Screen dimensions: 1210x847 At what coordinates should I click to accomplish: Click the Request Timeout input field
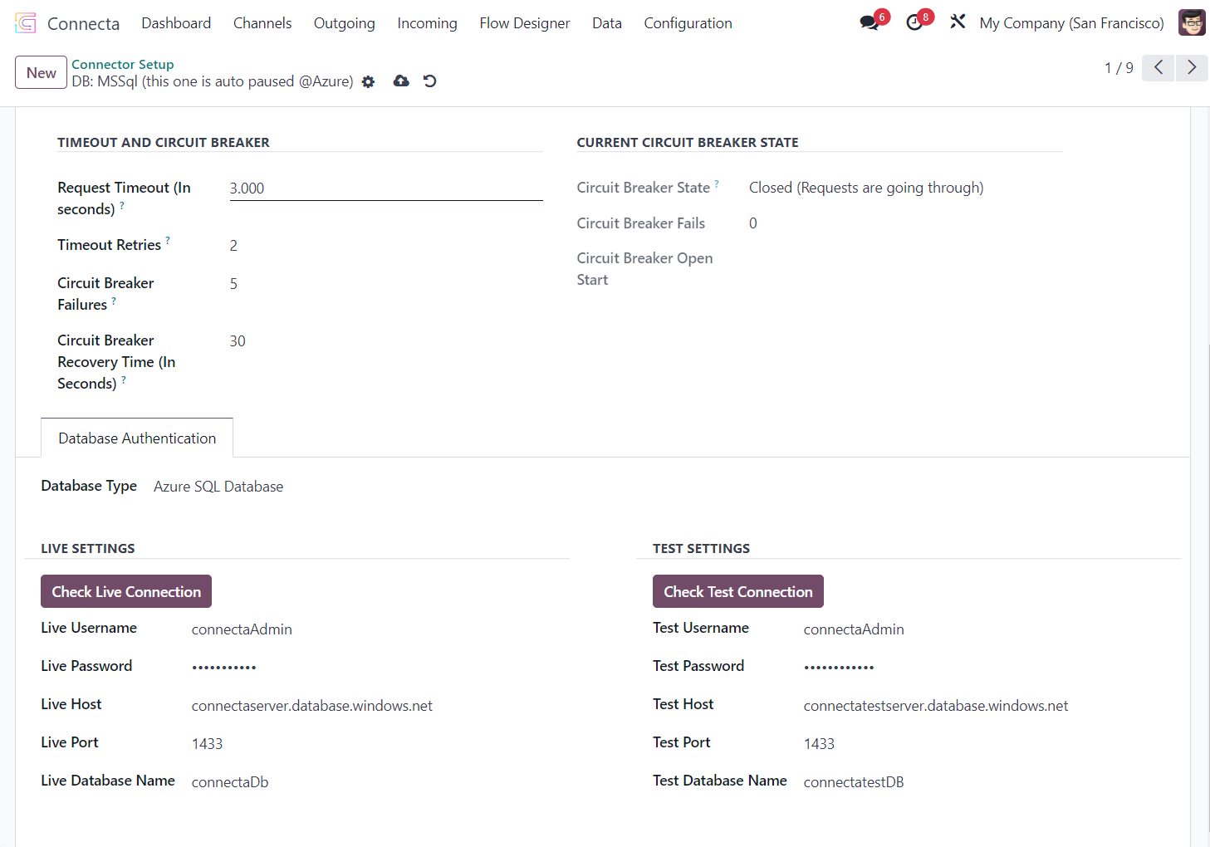pyautogui.click(x=385, y=188)
